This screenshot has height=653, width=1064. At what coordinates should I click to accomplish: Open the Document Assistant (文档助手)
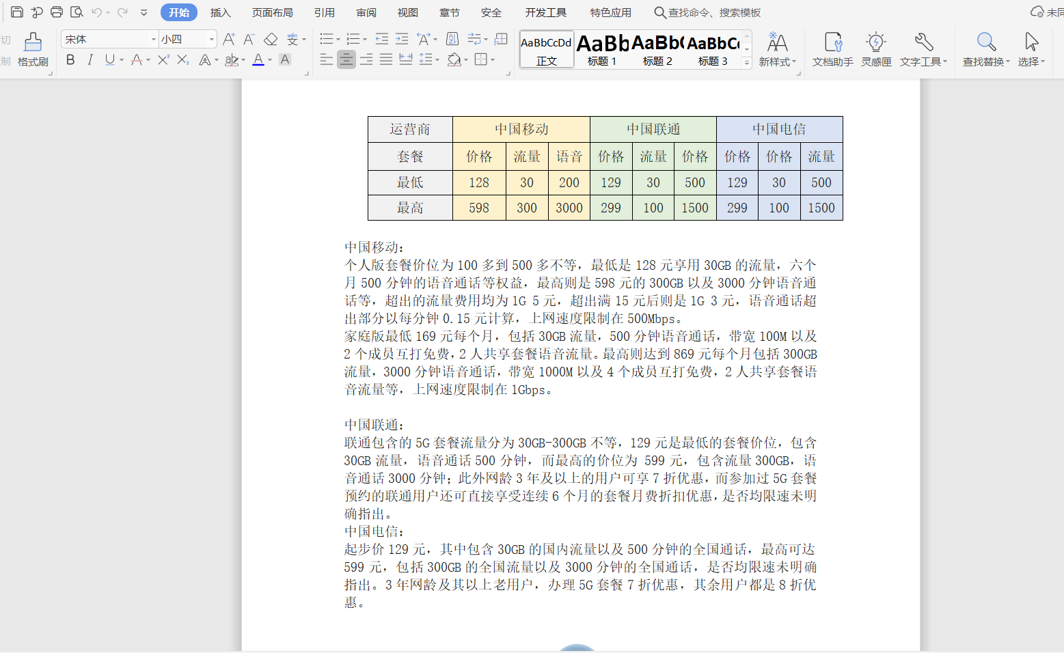832,50
